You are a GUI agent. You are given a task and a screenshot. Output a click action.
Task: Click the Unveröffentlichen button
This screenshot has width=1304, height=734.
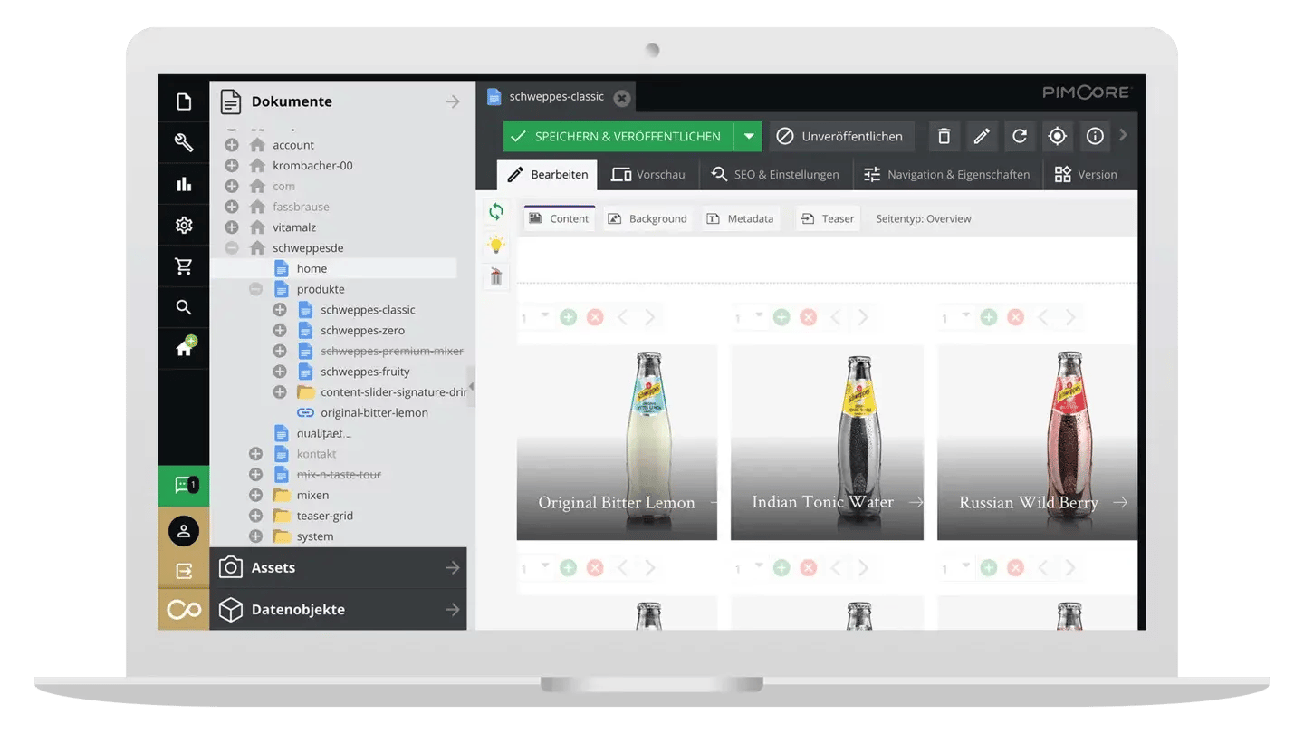840,136
